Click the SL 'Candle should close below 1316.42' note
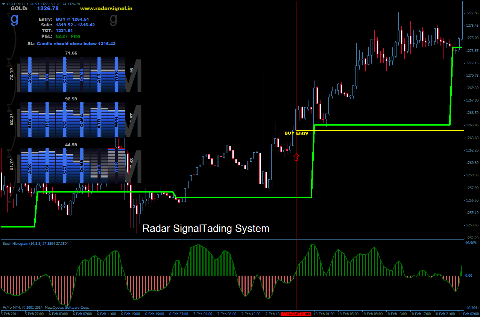The height and width of the screenshot is (317, 480). [76, 44]
